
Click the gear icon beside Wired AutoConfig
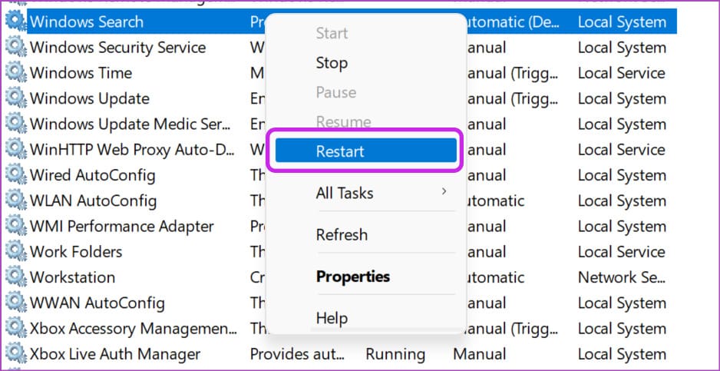pyautogui.click(x=15, y=175)
